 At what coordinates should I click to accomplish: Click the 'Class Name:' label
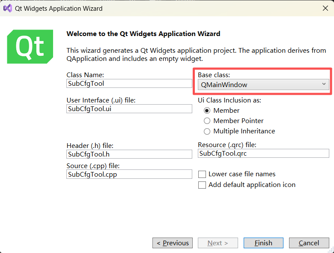pos(85,75)
